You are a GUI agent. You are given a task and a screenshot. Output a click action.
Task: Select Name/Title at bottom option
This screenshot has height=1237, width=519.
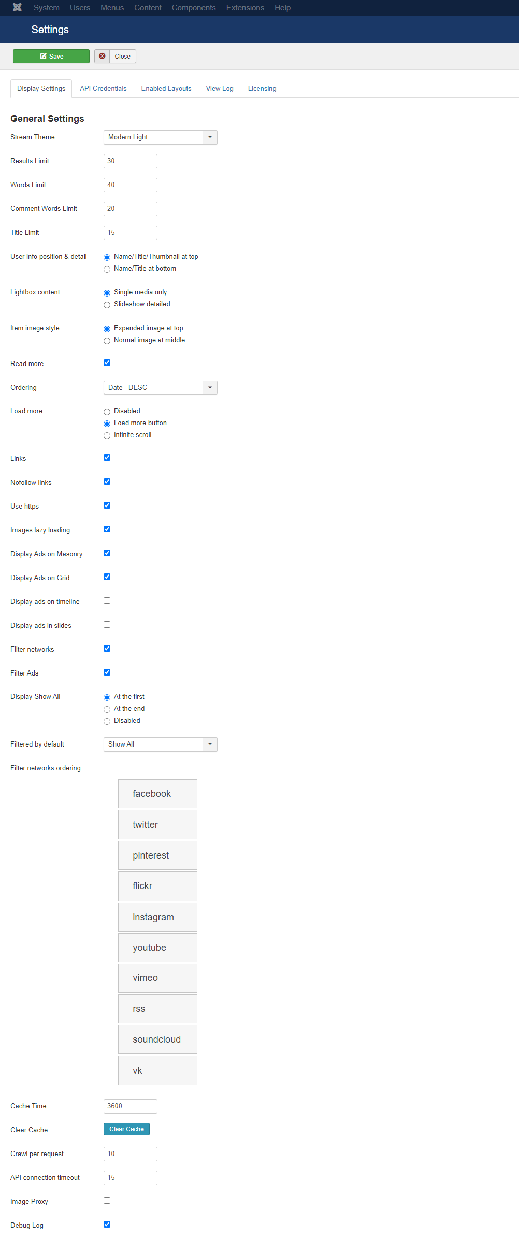coord(107,269)
